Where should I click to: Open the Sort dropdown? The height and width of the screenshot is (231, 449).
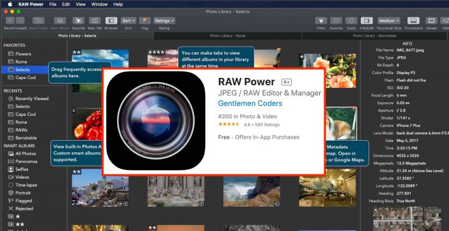pos(128,21)
